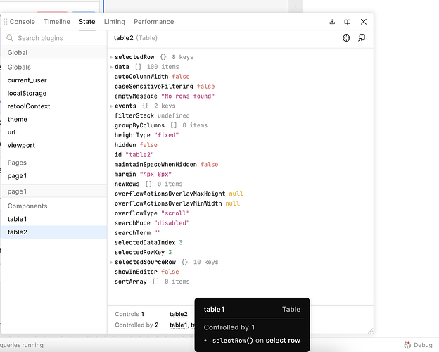Click the overflowActionsOverlayMaxHeight null value
The image size is (439, 352).
(x=236, y=194)
